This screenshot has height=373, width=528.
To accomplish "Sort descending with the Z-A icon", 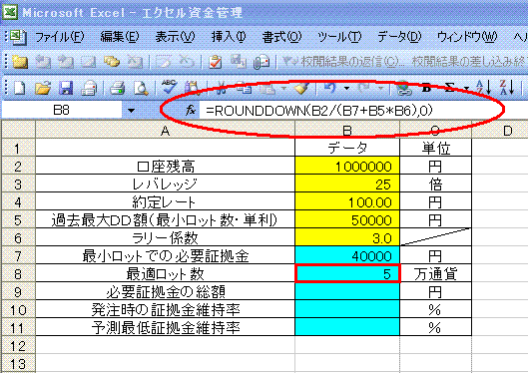I will click(x=507, y=87).
